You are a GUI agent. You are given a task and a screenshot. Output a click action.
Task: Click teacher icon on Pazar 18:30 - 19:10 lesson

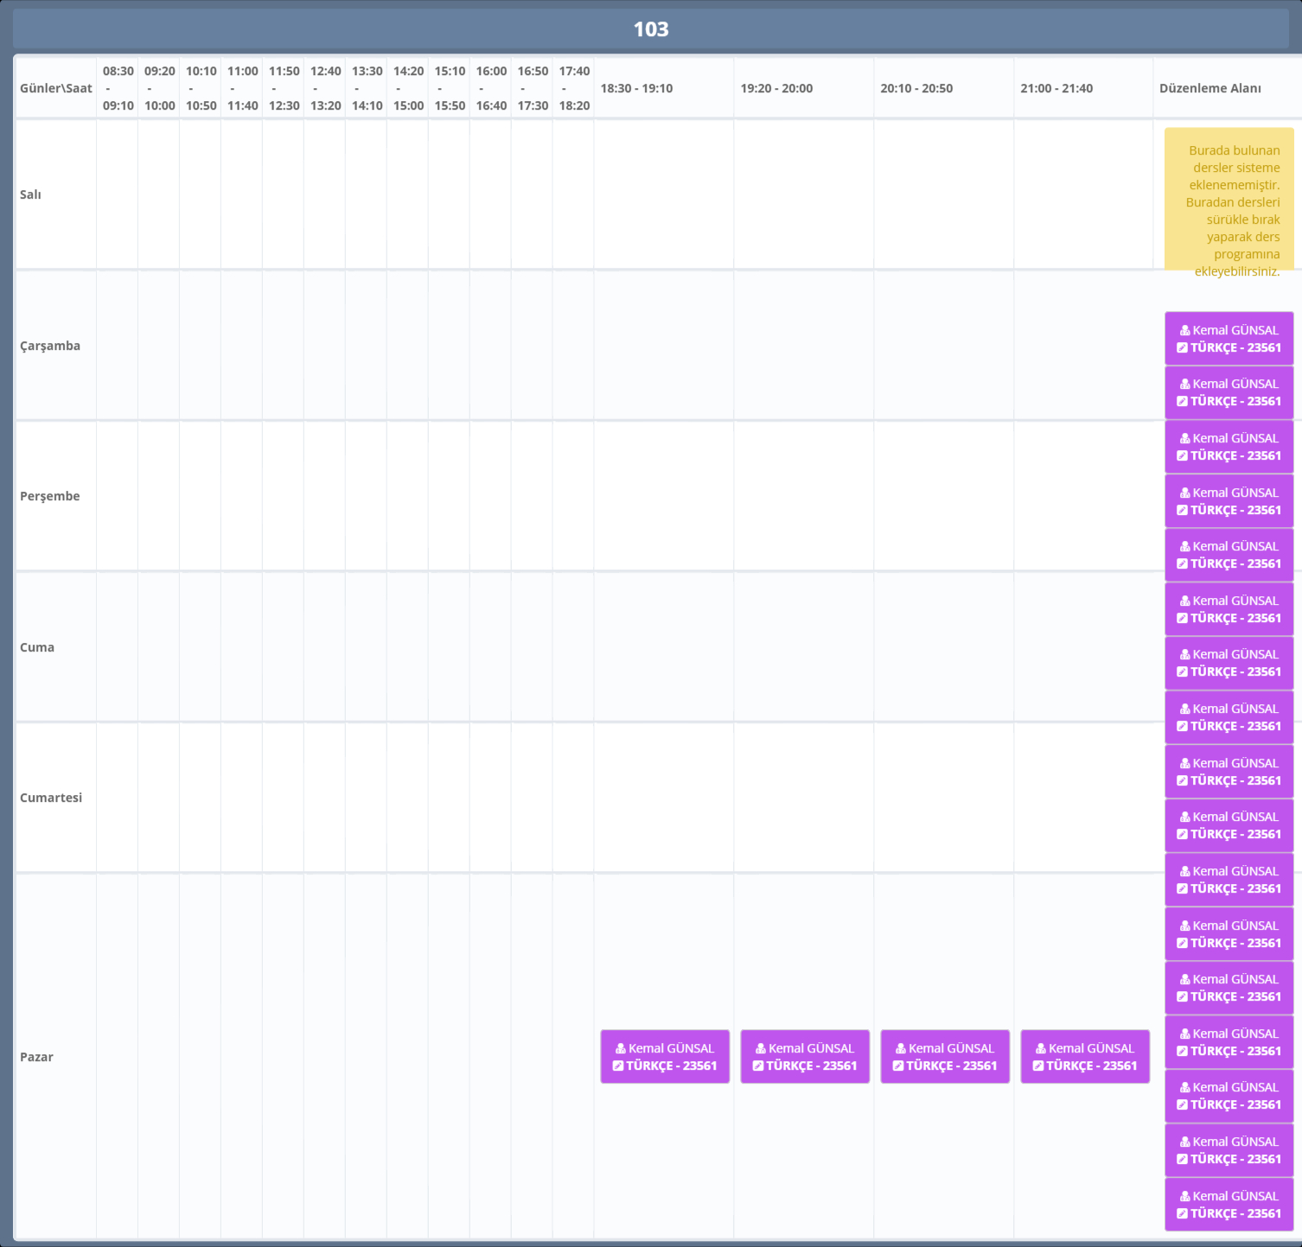620,1048
